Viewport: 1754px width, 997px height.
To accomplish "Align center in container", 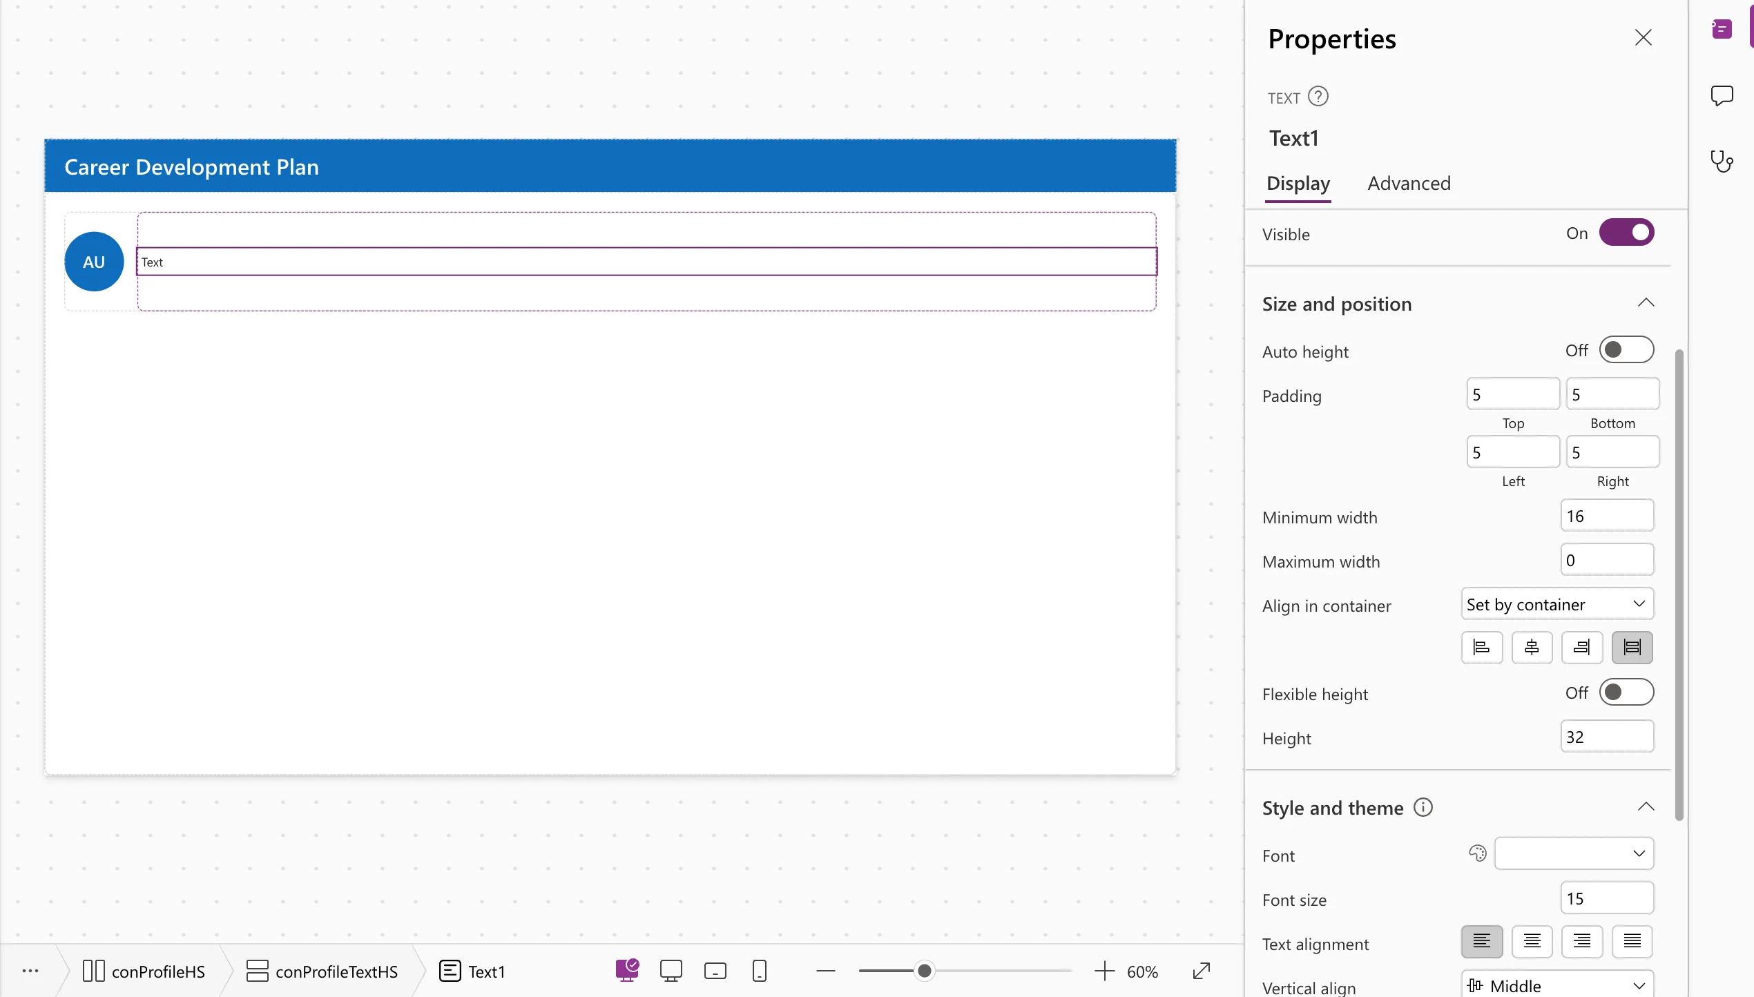I will tap(1532, 647).
